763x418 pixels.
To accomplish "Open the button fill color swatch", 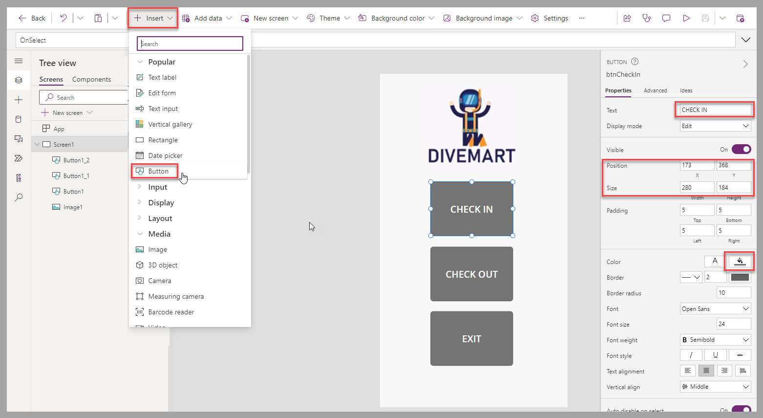I will [739, 261].
